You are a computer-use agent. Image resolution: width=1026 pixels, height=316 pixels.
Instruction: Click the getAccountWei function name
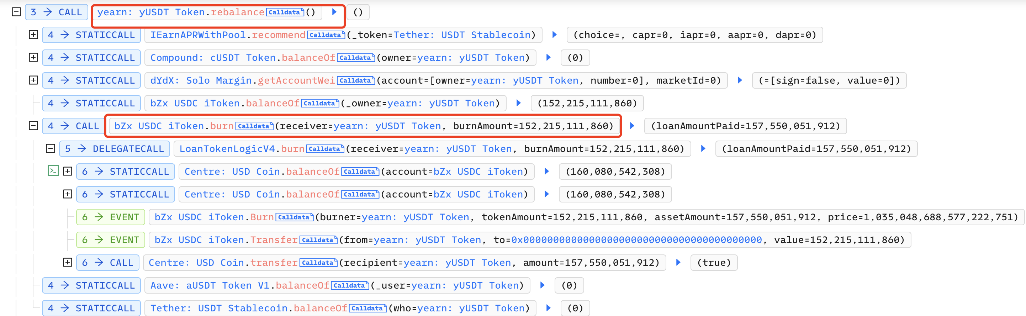coord(296,80)
